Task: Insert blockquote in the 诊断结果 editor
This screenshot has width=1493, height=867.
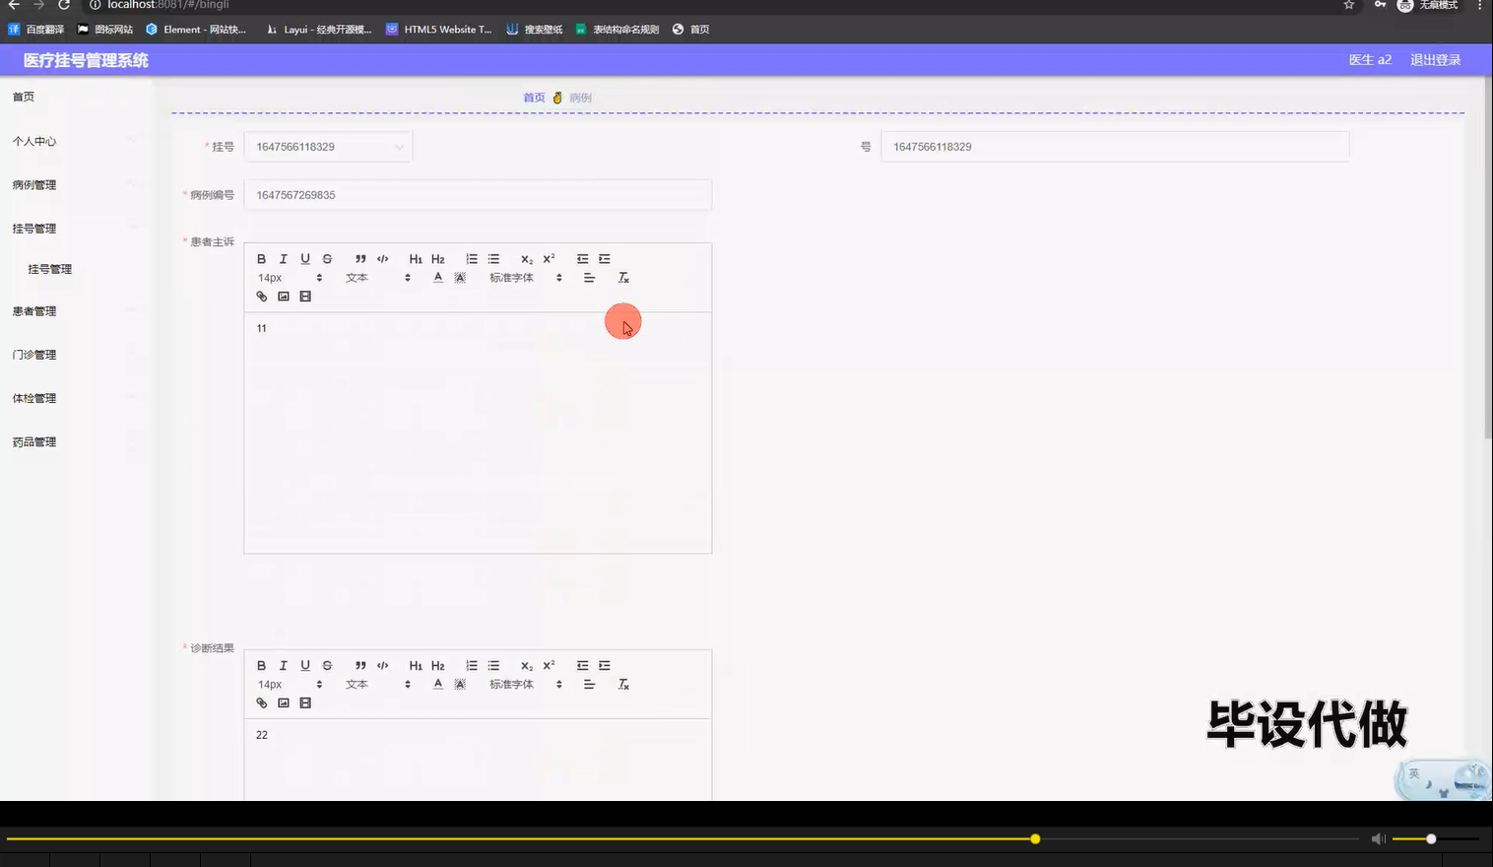Action: pos(360,666)
